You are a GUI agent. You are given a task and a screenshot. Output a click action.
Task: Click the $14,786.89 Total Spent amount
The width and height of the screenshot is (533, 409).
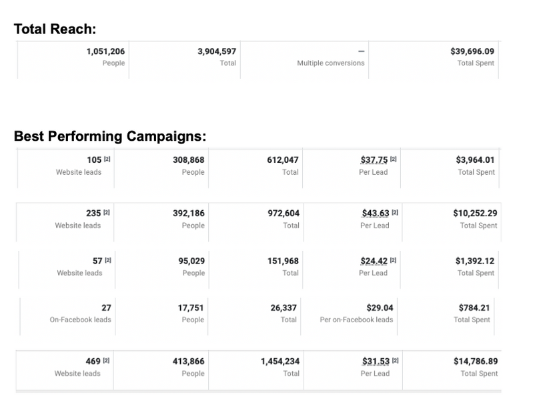coord(475,362)
